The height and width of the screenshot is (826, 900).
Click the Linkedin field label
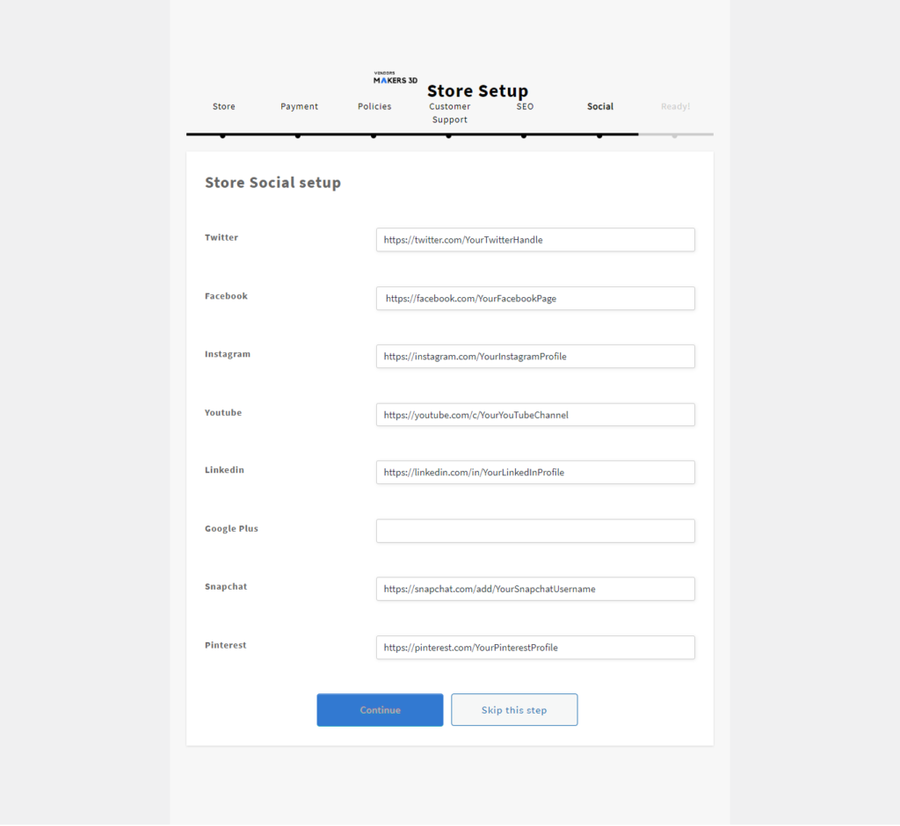pos(224,469)
